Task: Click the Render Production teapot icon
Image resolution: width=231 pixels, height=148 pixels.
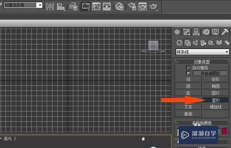Action: (153, 7)
